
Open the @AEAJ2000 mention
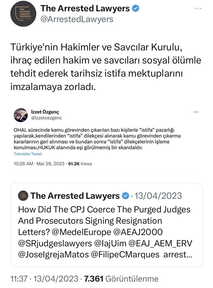(x=138, y=232)
